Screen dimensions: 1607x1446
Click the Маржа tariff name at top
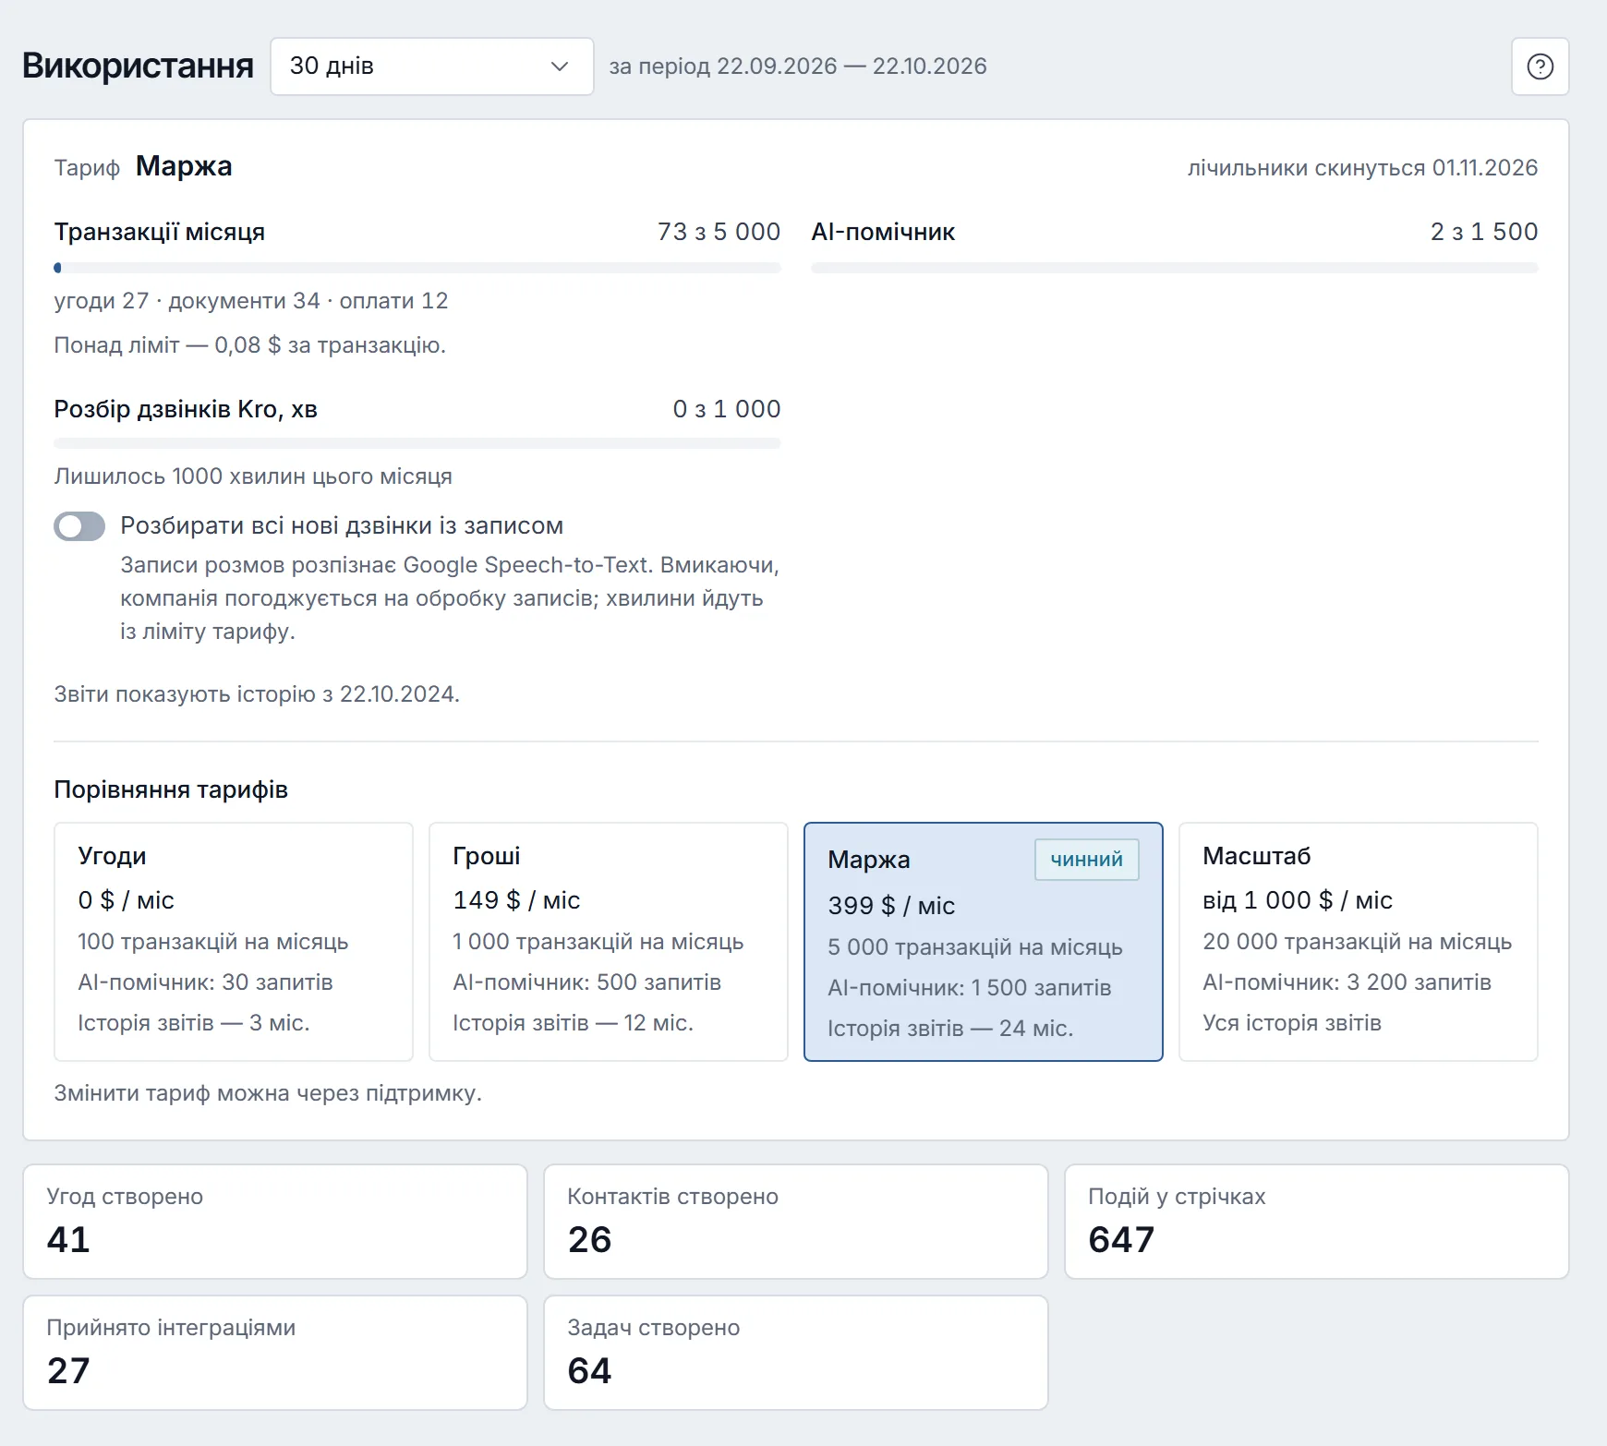[x=184, y=166]
